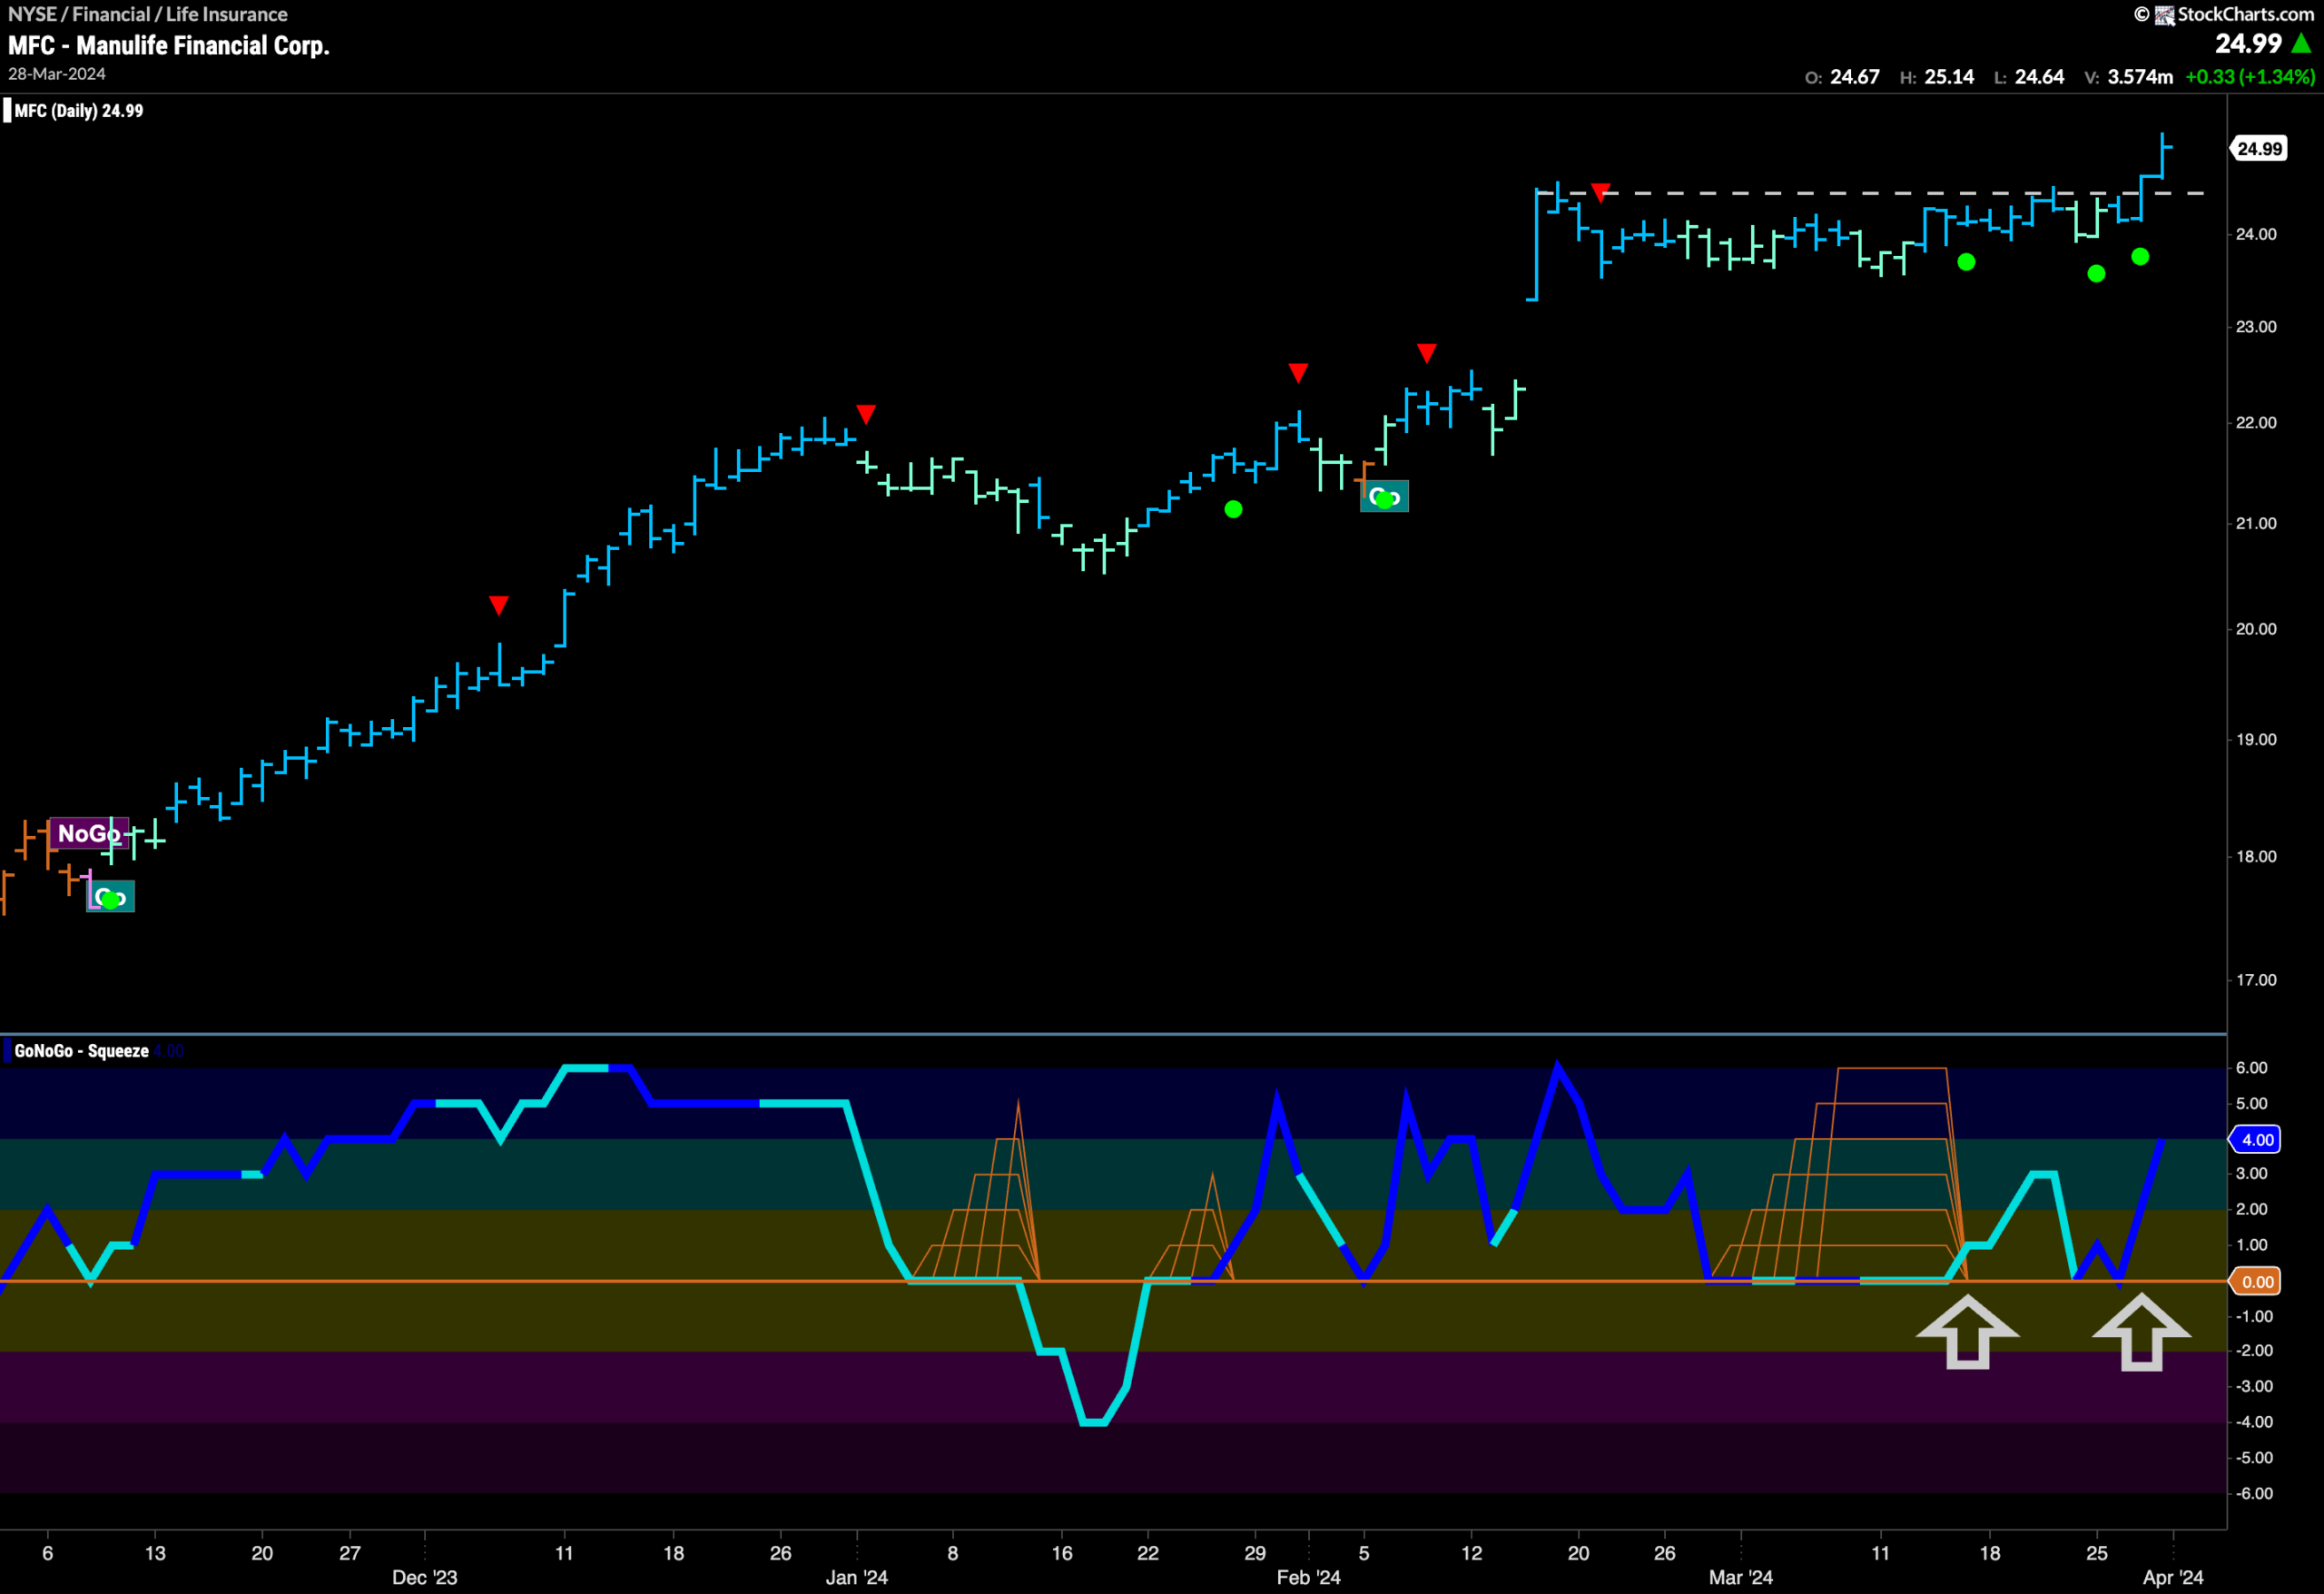This screenshot has height=1594, width=2324.
Task: Click the orange 0.00 axis label
Action: [x=2257, y=1281]
